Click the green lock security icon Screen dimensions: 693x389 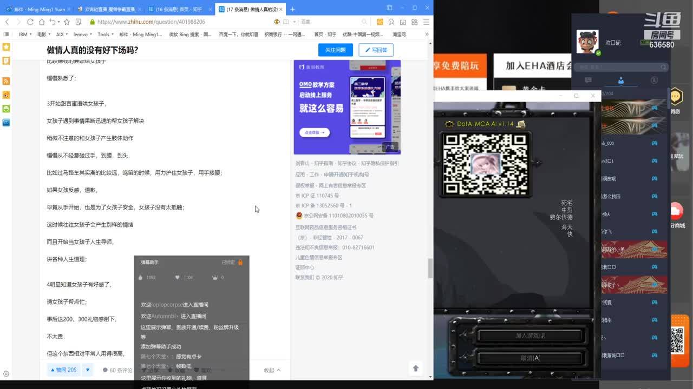[x=93, y=22]
